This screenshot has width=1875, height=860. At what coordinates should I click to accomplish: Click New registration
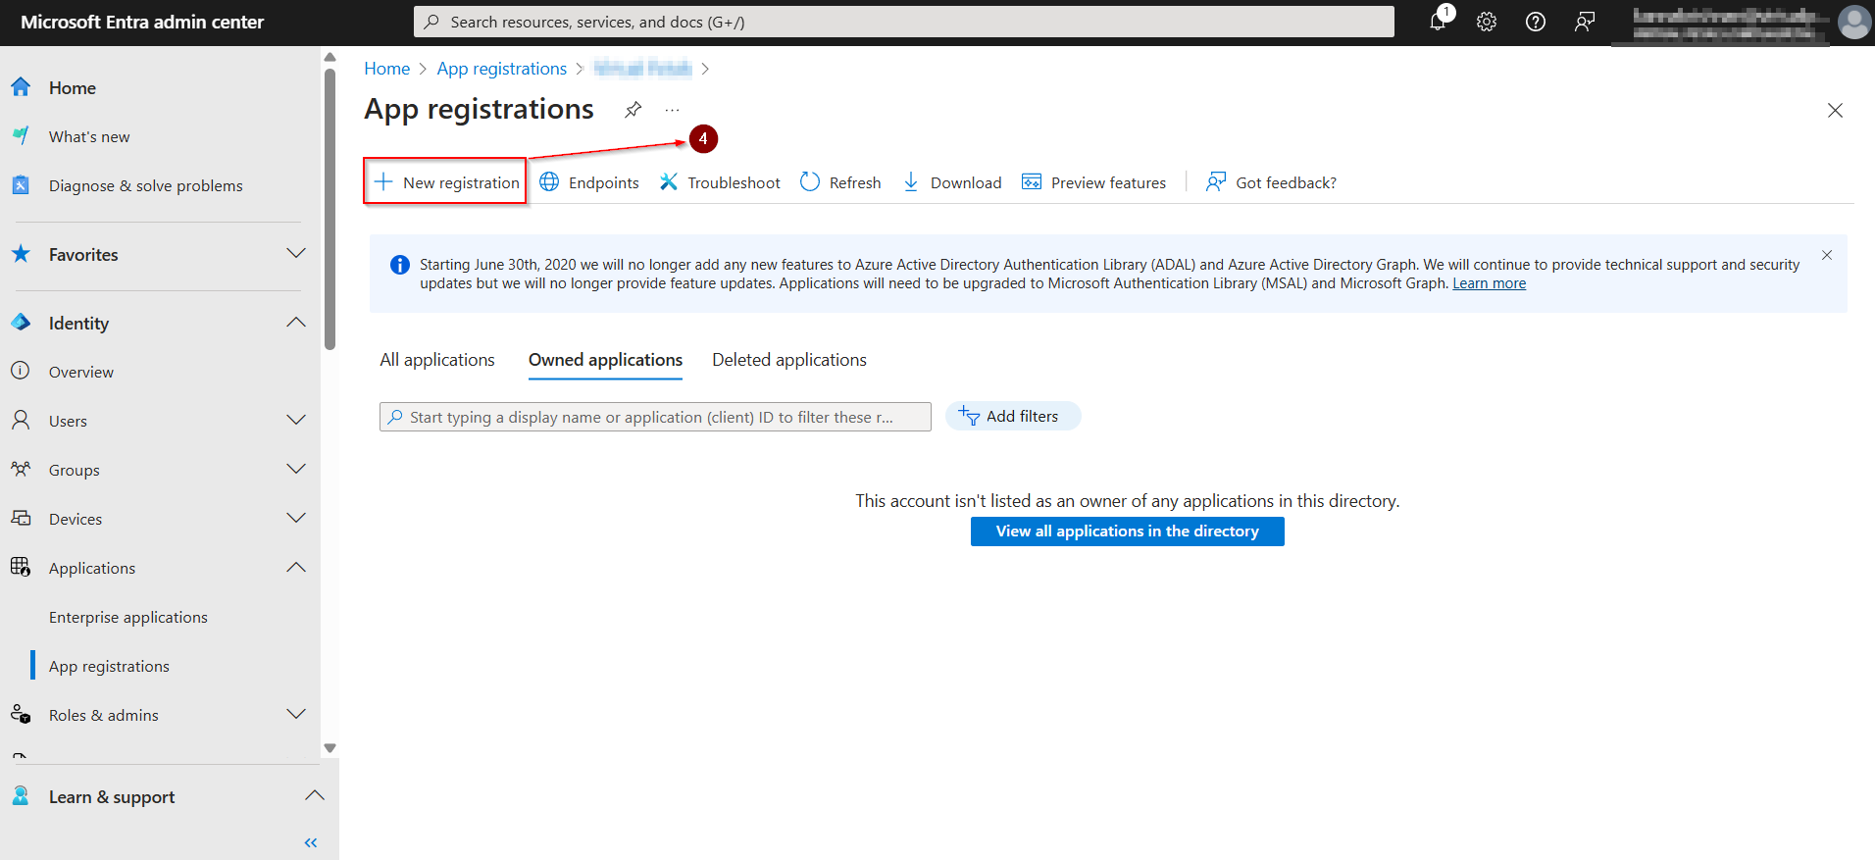pyautogui.click(x=446, y=182)
